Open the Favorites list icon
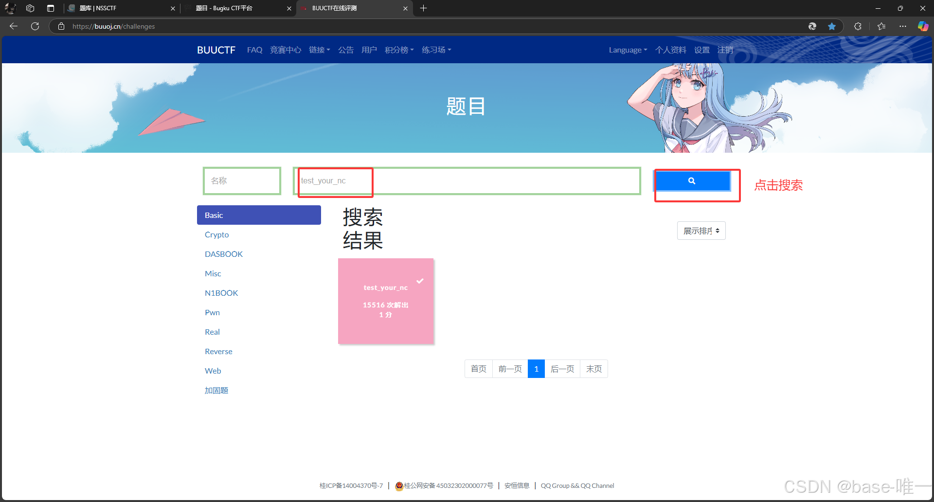 coord(881,26)
